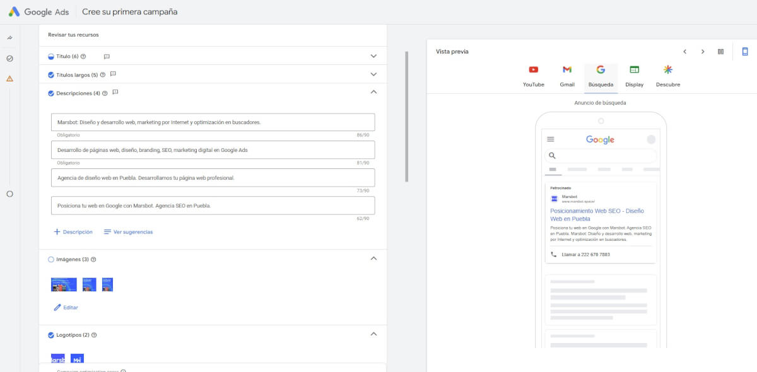
Task: Expand the Título (6) section
Action: click(373, 56)
